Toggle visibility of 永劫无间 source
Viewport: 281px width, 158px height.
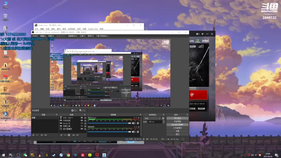[x=82, y=120]
